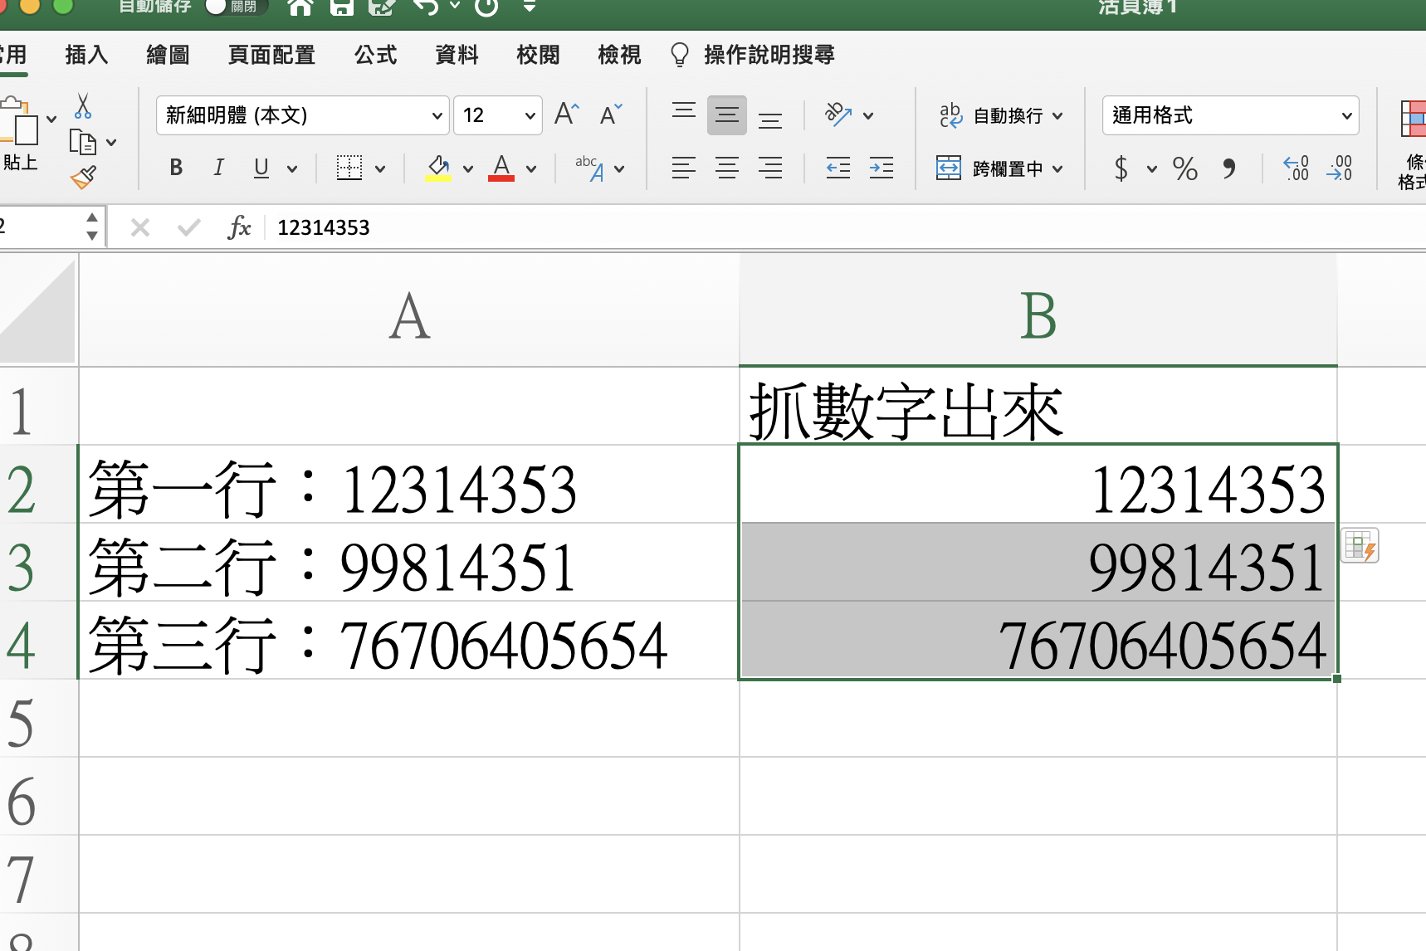The width and height of the screenshot is (1426, 951).
Task: Toggle italic formatting
Action: point(218,168)
